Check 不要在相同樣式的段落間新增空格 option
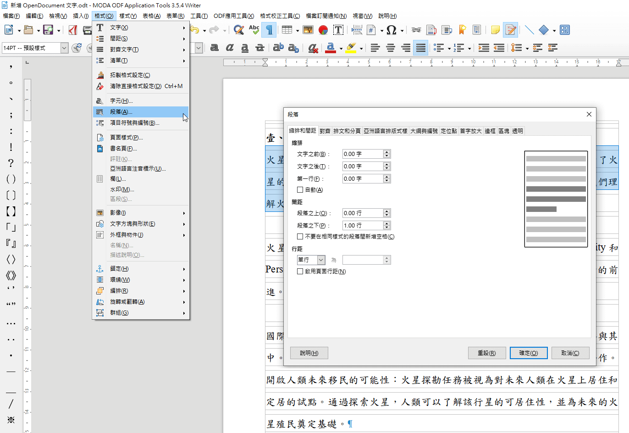 point(300,237)
